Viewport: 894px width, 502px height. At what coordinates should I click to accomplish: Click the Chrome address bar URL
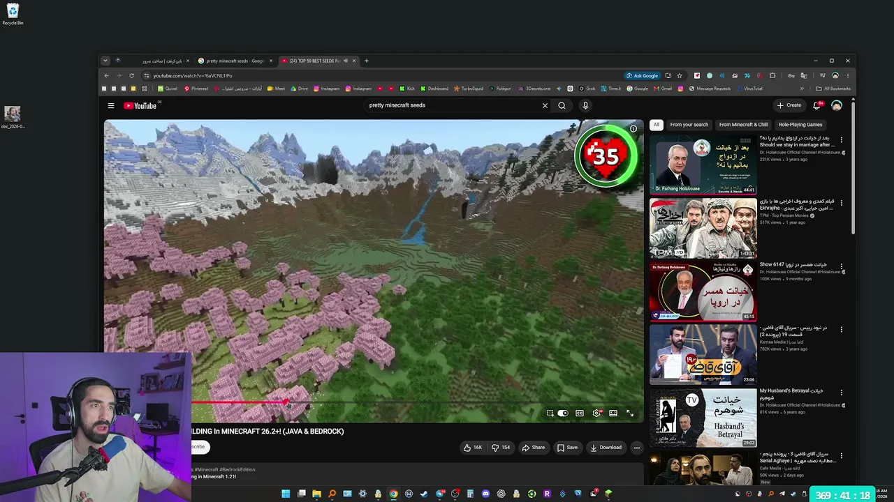tap(193, 75)
